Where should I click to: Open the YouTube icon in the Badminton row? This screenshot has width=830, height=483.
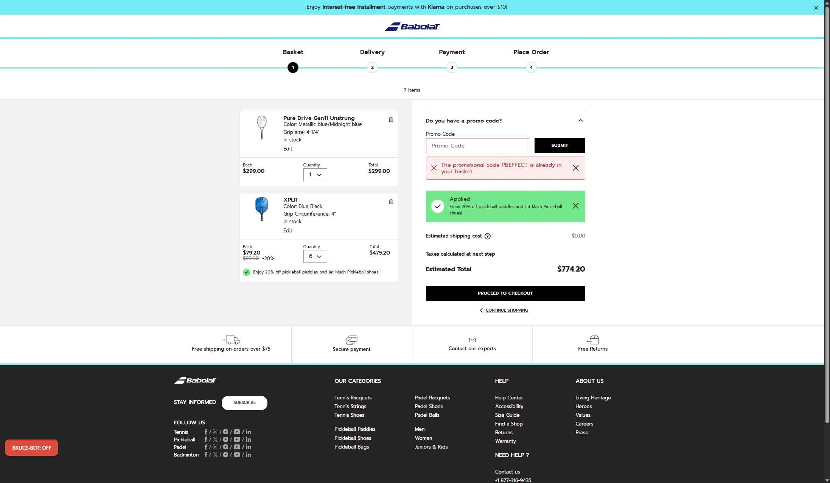[237, 455]
